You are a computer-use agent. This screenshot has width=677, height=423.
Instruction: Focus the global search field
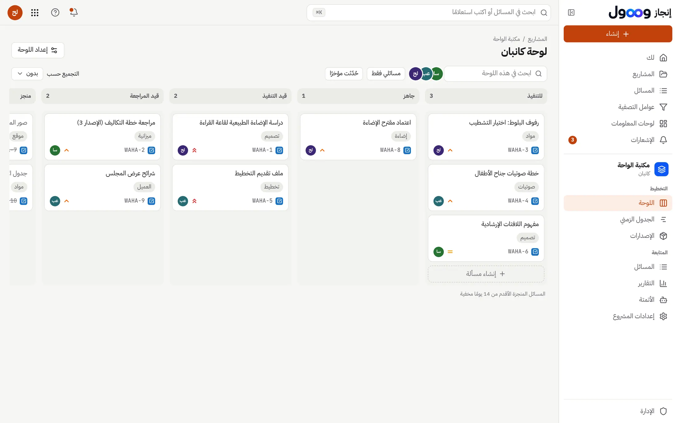[429, 13]
